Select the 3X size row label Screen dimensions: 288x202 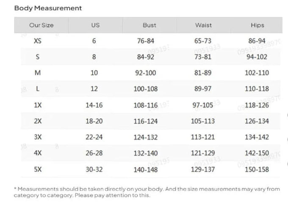pyautogui.click(x=38, y=137)
